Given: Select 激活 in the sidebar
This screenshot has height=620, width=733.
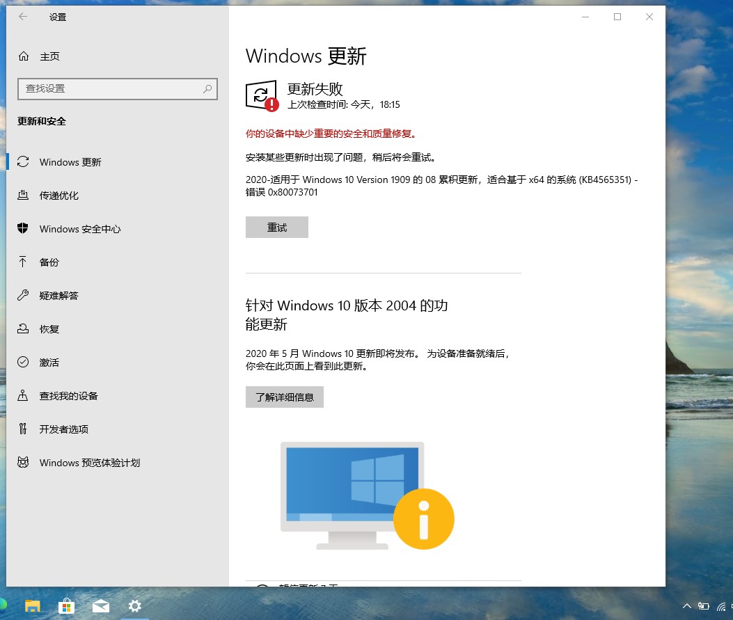Looking at the screenshot, I should pyautogui.click(x=49, y=363).
